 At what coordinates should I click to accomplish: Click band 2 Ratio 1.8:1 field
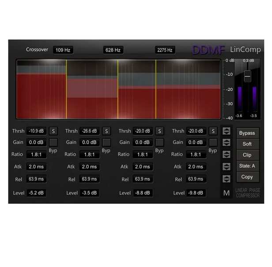coord(90,154)
